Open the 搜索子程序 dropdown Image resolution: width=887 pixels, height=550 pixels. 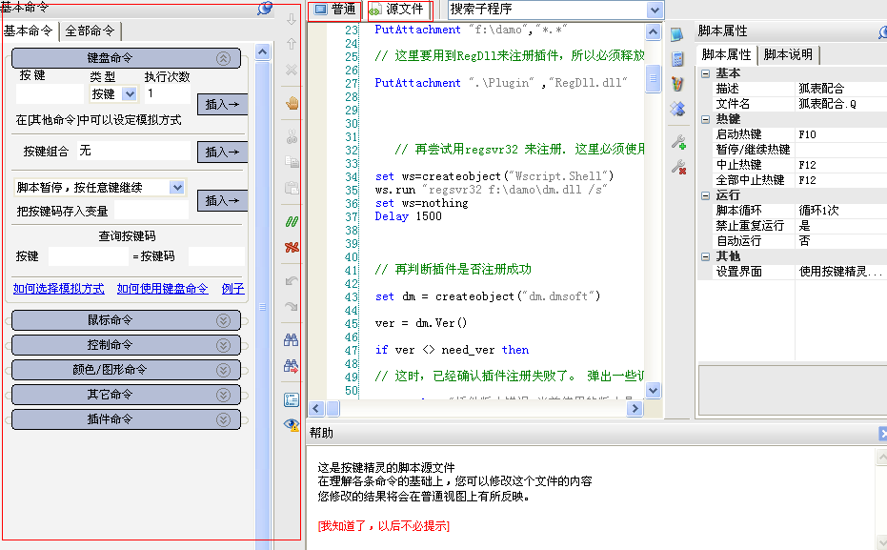[x=654, y=10]
